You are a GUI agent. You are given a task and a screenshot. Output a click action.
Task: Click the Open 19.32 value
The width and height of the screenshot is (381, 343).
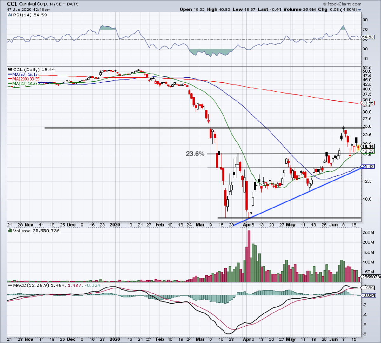(192, 10)
